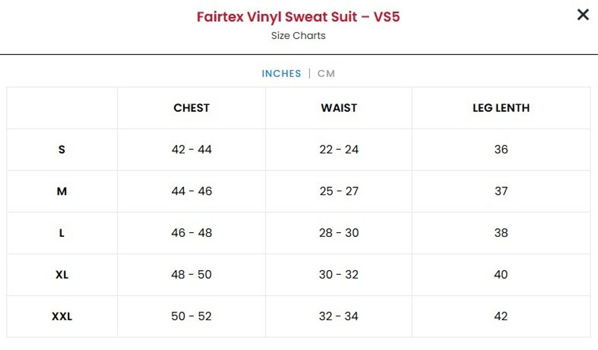
Task: Click the Fairtex Vinyl Sweat Suit title
Action: pos(298,16)
